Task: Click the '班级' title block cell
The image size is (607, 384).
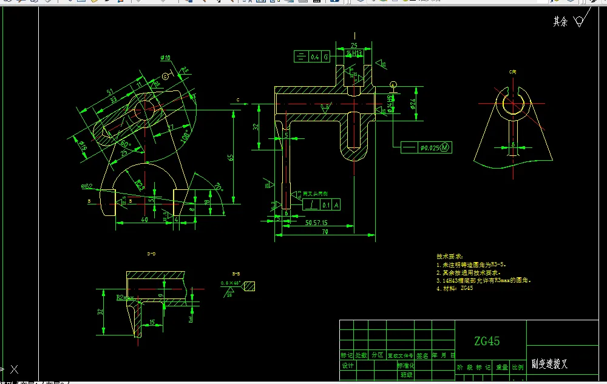Action: [407, 375]
